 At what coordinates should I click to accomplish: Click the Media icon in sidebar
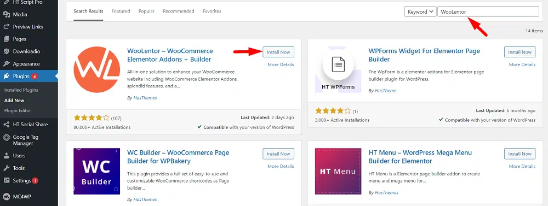(6, 14)
